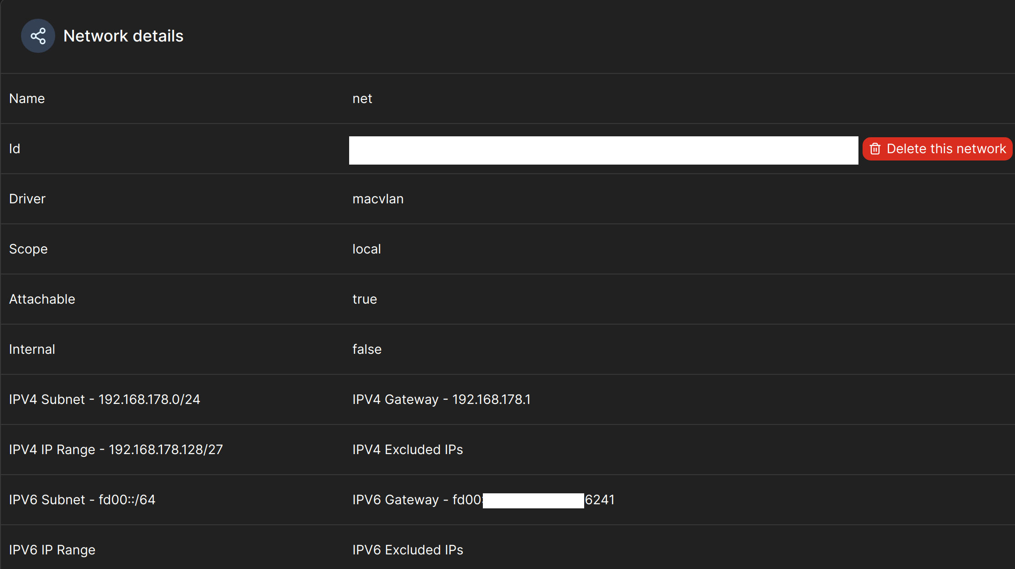Screen dimensions: 1015x569
Task: Click the Internal value false
Action: [366, 349]
